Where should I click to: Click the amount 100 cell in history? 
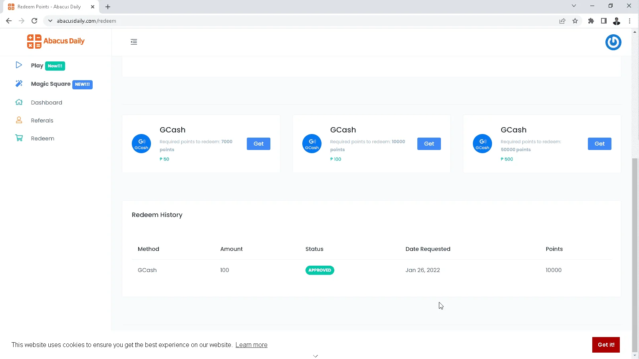pos(225,270)
